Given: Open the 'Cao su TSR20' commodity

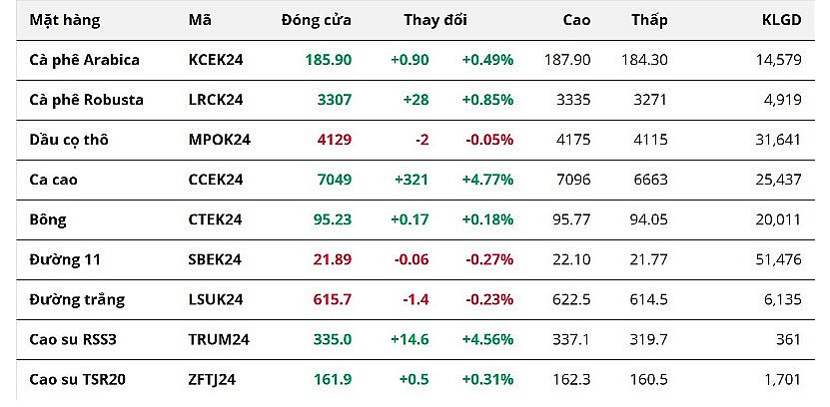Looking at the screenshot, I should 79,379.
